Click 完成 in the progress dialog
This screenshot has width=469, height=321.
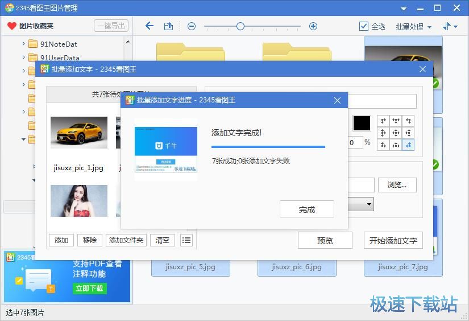(307, 209)
